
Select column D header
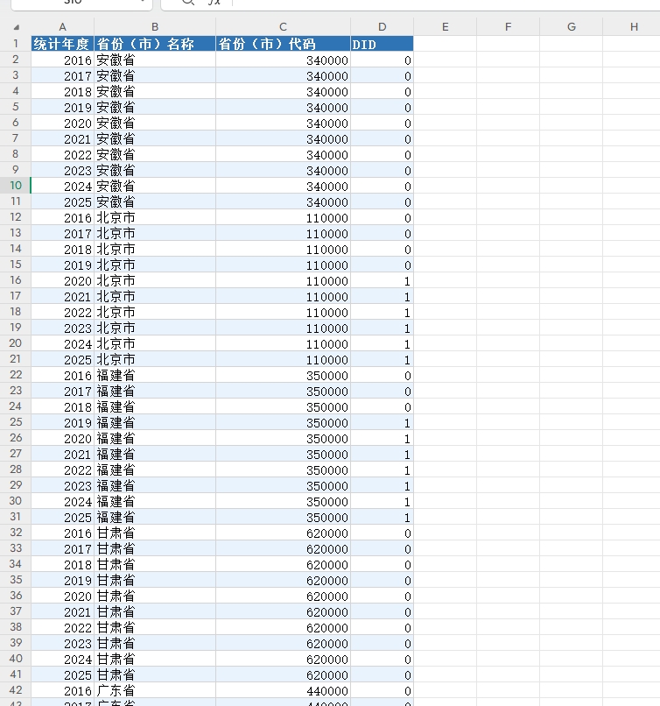[382, 27]
